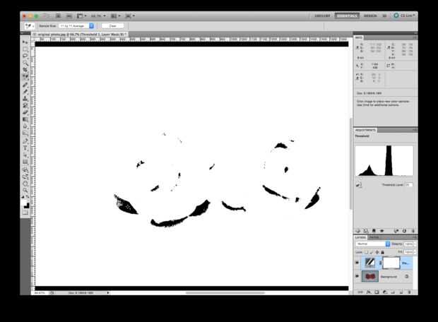Screen dimensions: 438x322
Task: Click the Threshold Level input field
Action: (409, 185)
